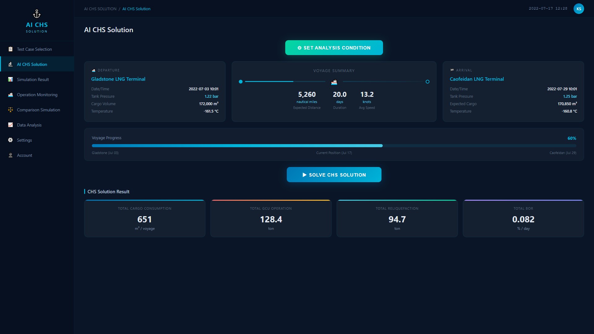Click the Test Case Selection clipboard icon
594x334 pixels.
pyautogui.click(x=11, y=49)
